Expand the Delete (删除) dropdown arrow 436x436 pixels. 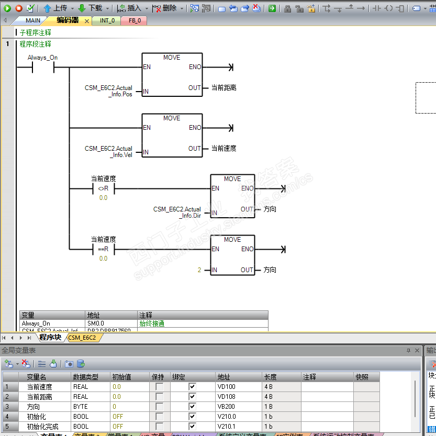(182, 8)
